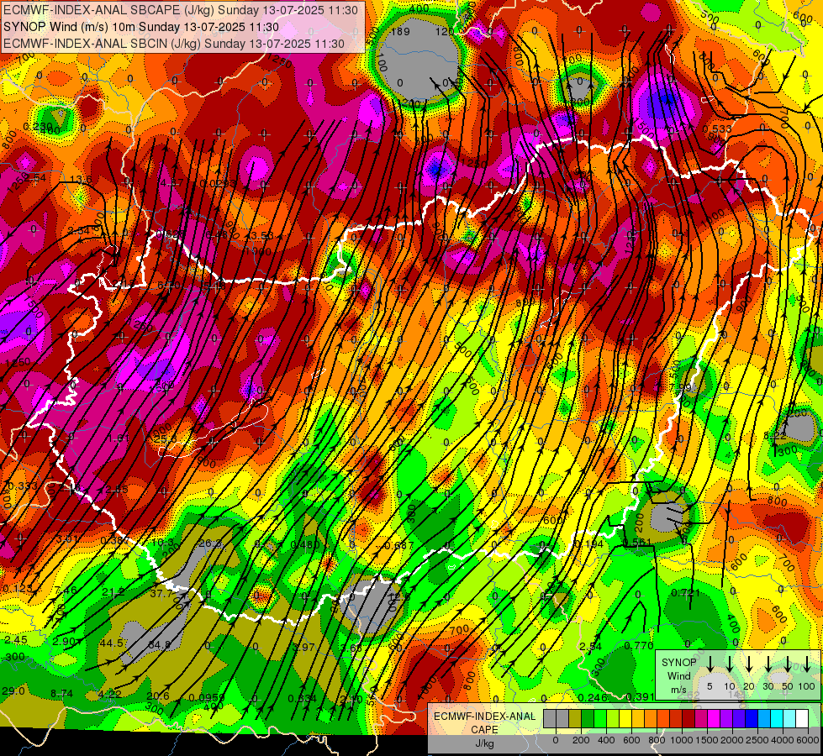Click the '4.22' station value
Screen dimensions: 823x756
pos(109,694)
